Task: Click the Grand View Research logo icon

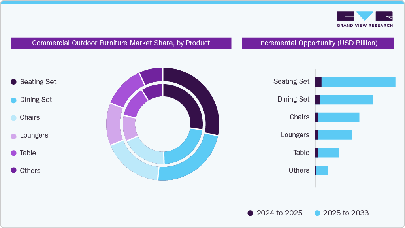Action: (x=365, y=16)
